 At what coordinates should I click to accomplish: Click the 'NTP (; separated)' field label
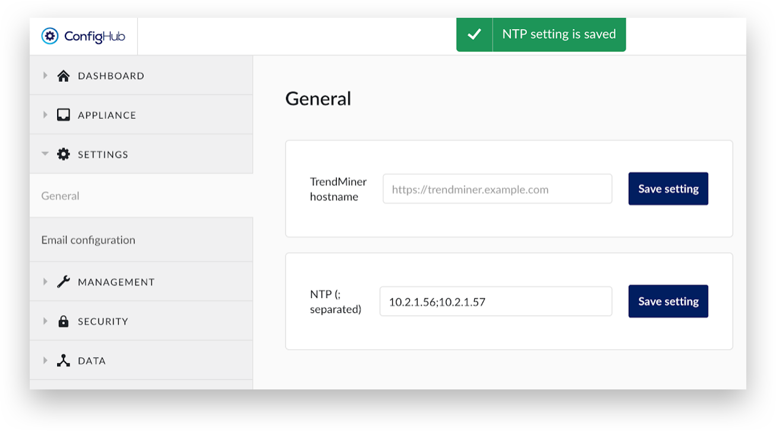click(x=336, y=302)
